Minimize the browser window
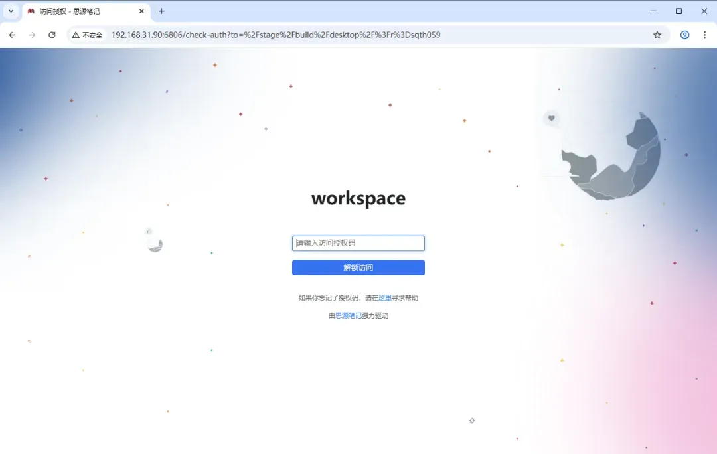 click(x=653, y=11)
